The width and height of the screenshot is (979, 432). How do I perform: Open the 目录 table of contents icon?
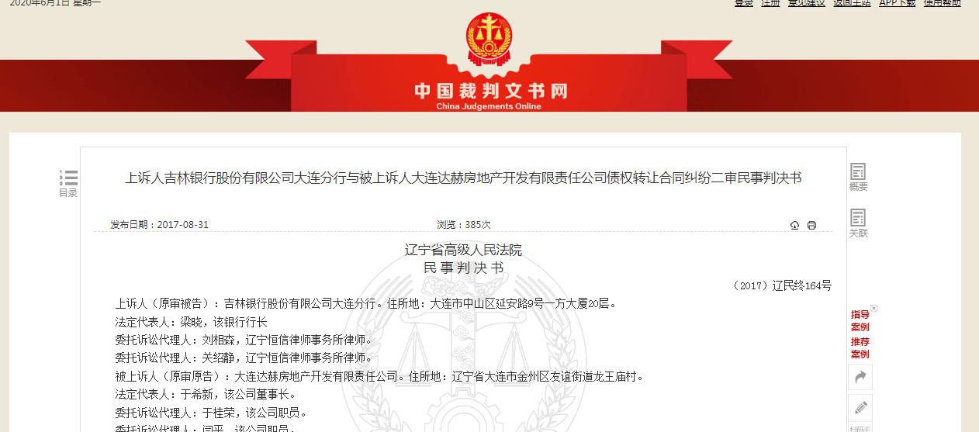click(68, 184)
